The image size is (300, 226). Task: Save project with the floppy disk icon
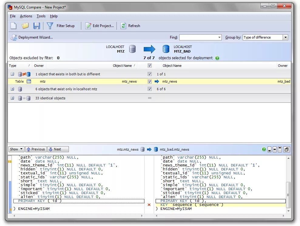pyautogui.click(x=36, y=26)
